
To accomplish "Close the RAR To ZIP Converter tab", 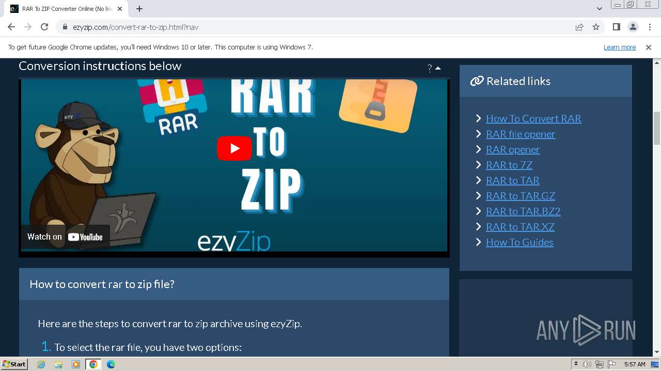I will [120, 9].
